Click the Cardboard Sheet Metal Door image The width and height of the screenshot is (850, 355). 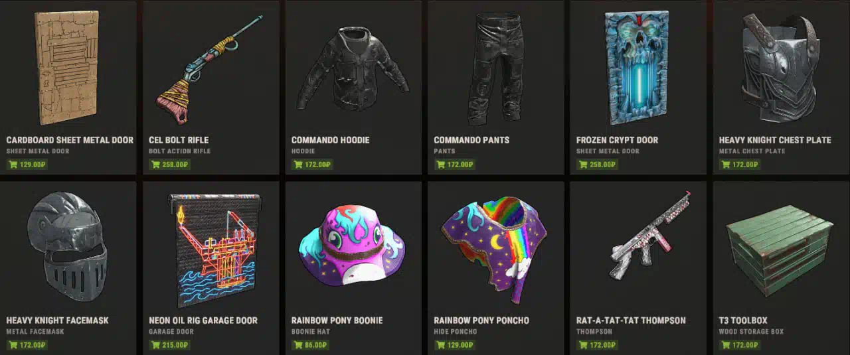pos(66,68)
